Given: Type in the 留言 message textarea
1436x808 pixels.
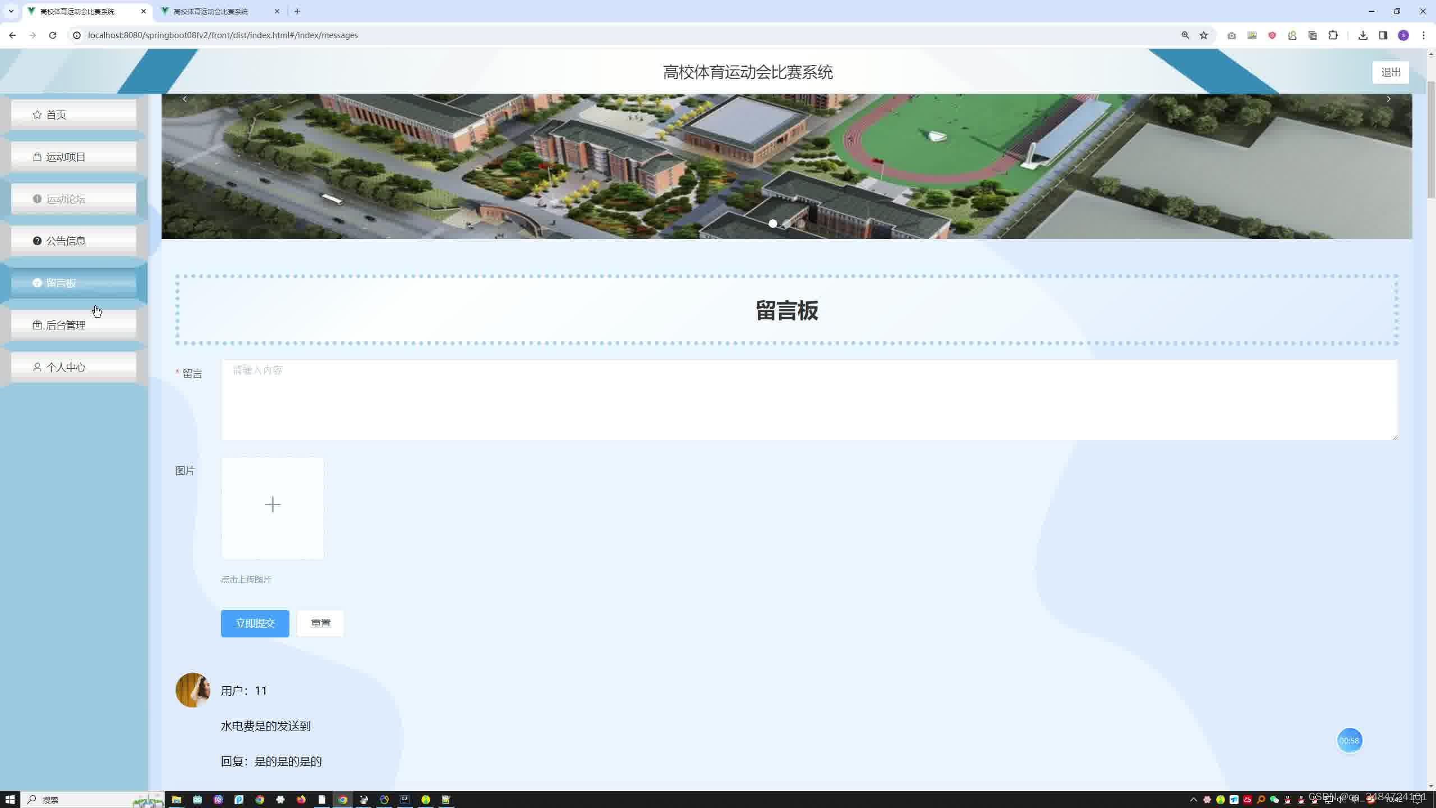Looking at the screenshot, I should coord(808,400).
